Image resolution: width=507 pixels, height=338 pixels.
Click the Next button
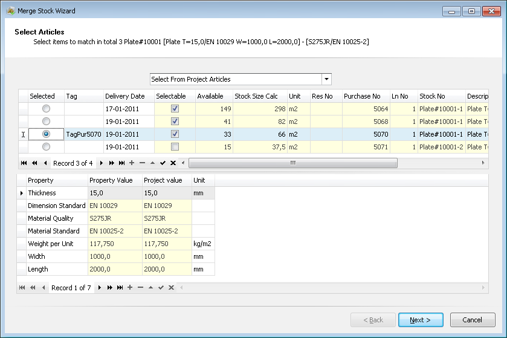point(421,320)
